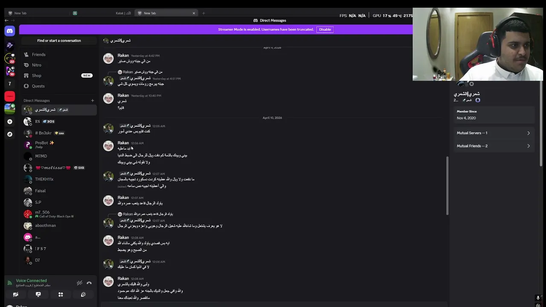Click Voice Connected status text
This screenshot has height=307, width=546.
[31, 281]
